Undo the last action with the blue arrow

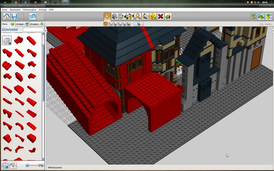33,16
